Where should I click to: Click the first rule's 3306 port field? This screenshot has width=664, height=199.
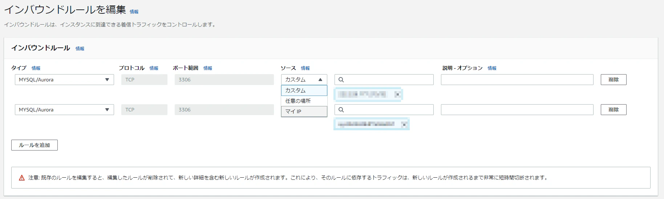tap(224, 80)
